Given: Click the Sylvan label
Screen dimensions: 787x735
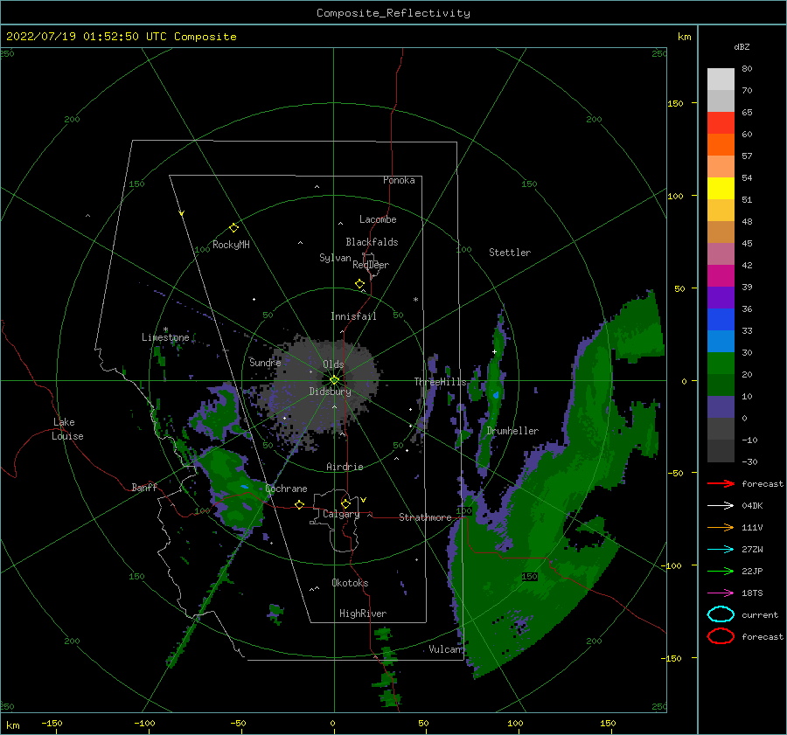Looking at the screenshot, I should point(335,258).
